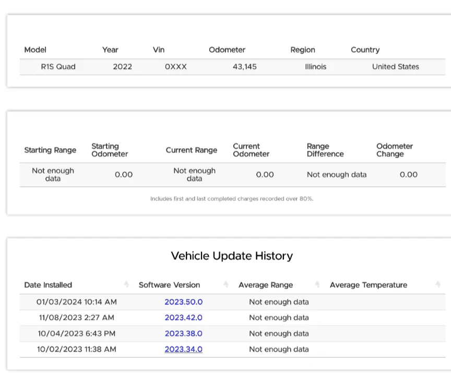Viewport: 451px width, 373px height.
Task: Select the 11/08/2023 2:27 AM date cell
Action: (77, 318)
